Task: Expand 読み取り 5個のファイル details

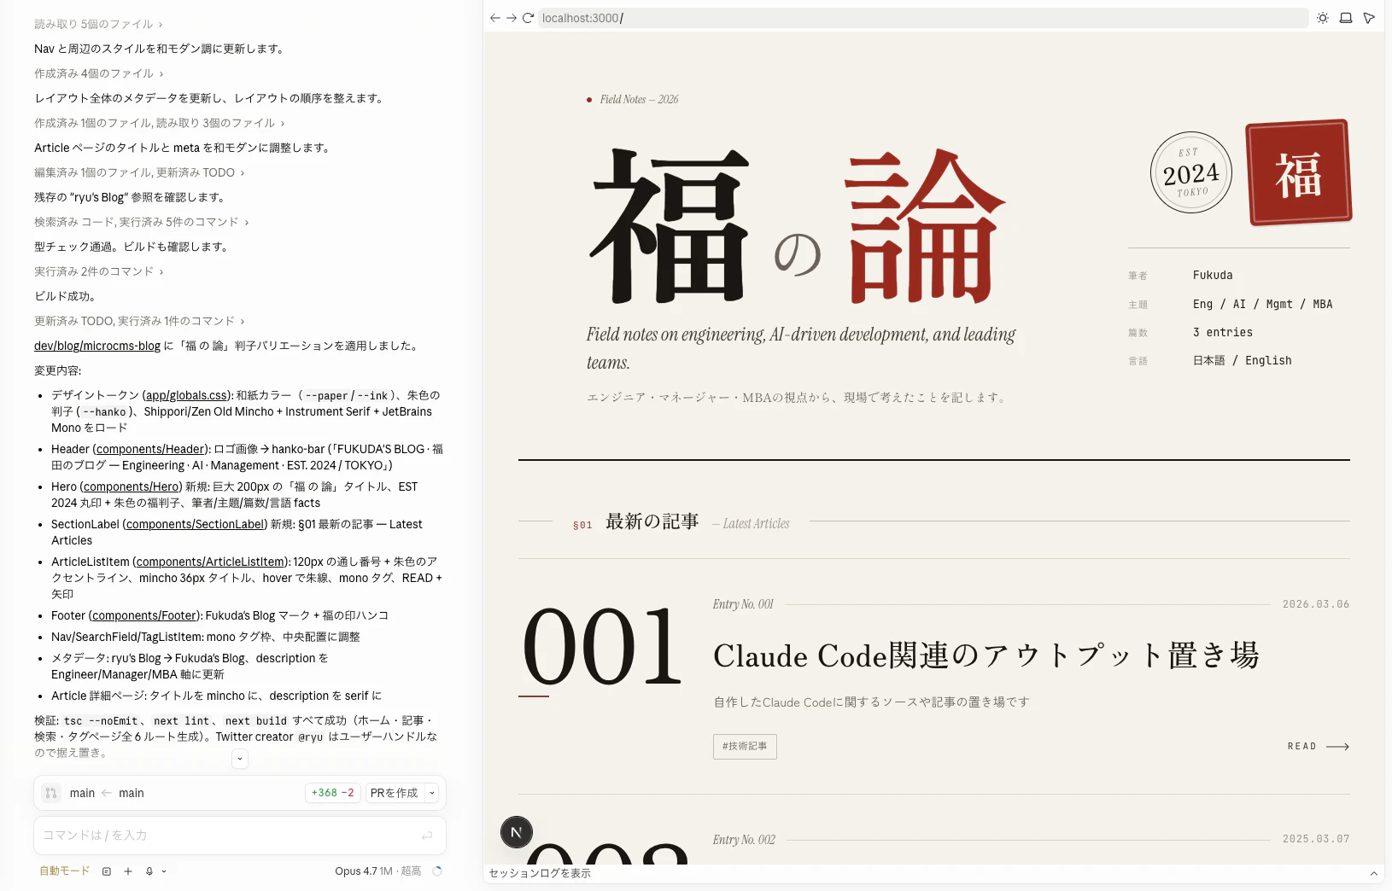Action: coord(97,24)
